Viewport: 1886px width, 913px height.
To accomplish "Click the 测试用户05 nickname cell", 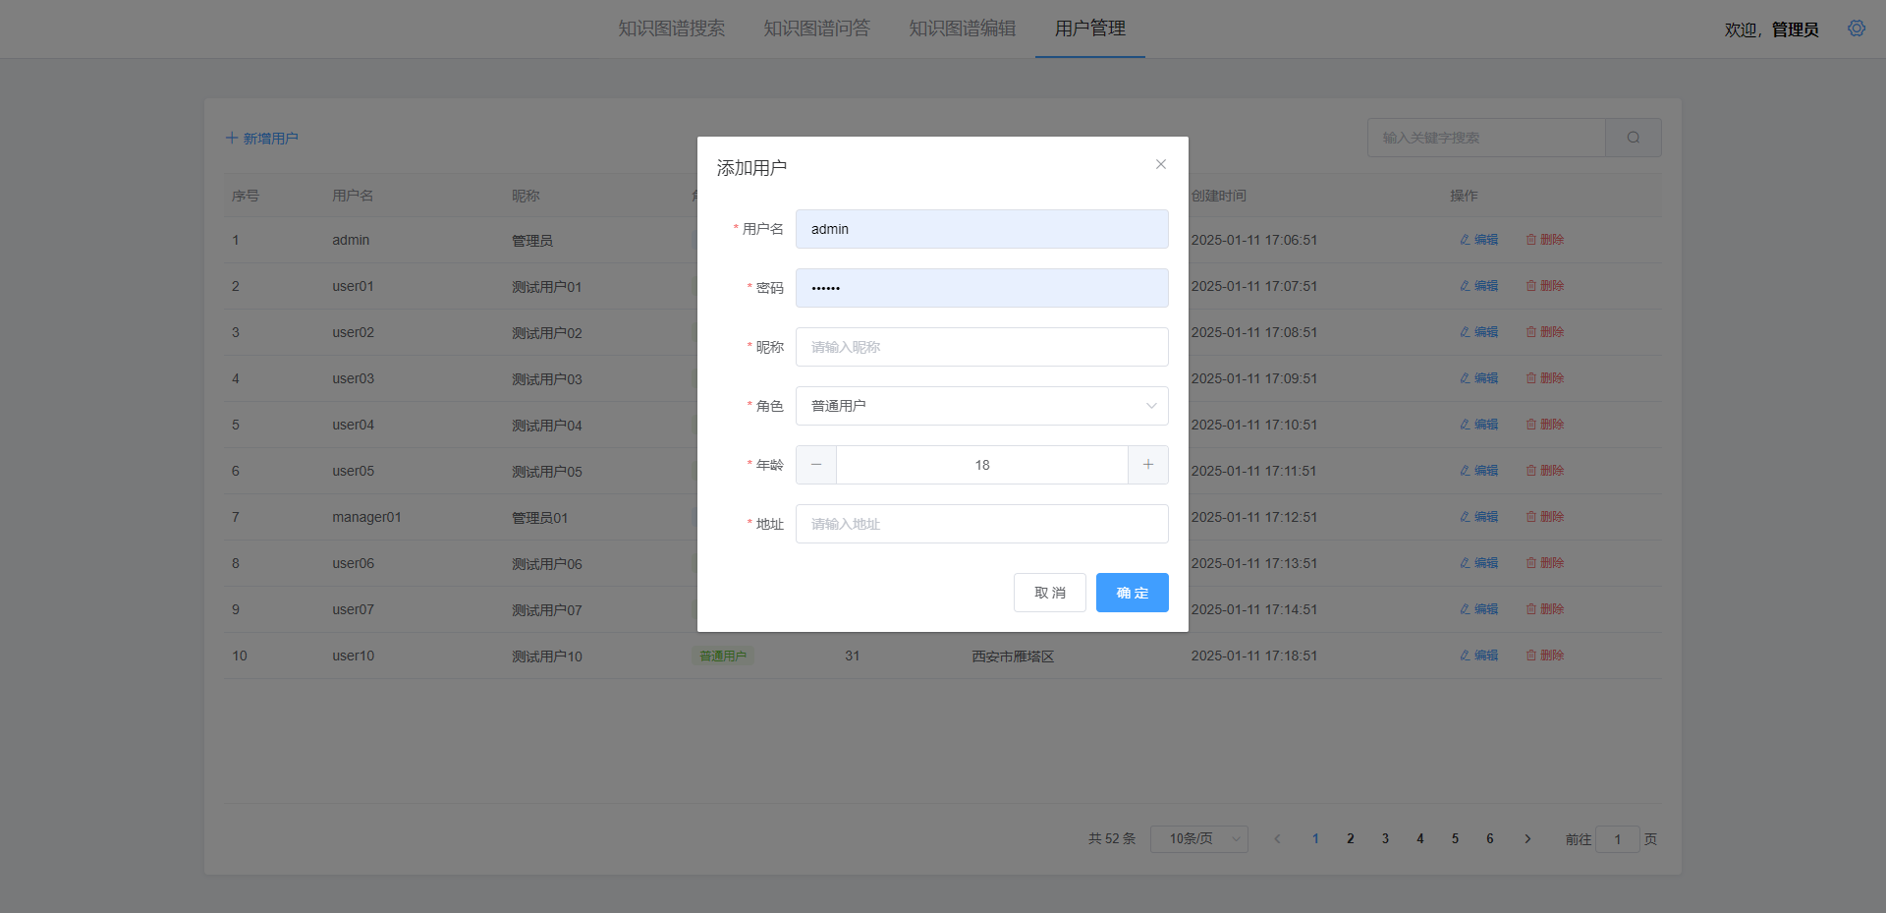I will [547, 472].
